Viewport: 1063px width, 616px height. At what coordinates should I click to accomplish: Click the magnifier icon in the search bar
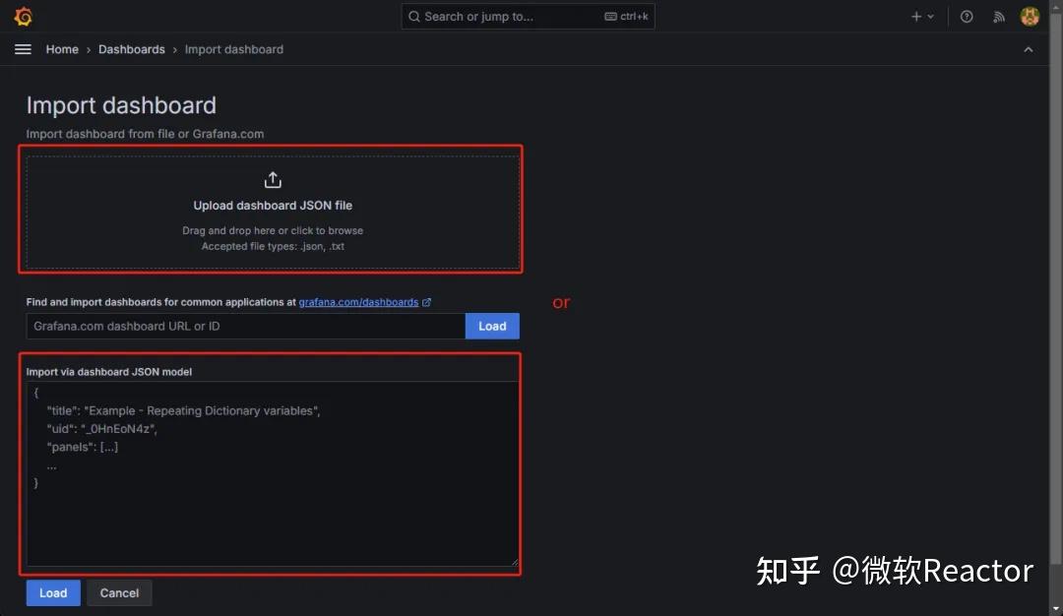click(x=416, y=16)
